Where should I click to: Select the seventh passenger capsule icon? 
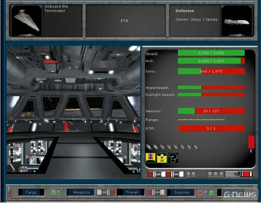(x=189, y=147)
